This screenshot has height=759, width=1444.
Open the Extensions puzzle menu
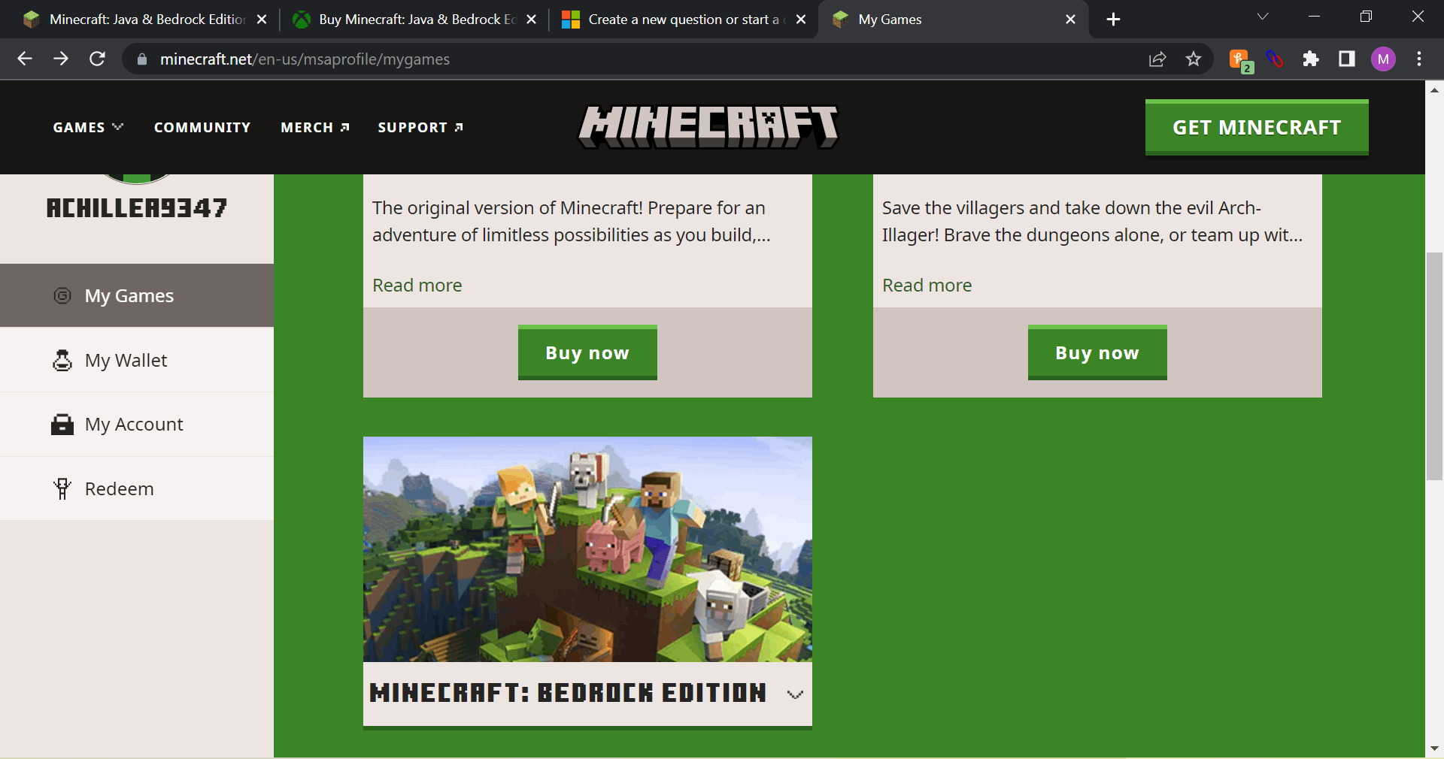tap(1311, 59)
